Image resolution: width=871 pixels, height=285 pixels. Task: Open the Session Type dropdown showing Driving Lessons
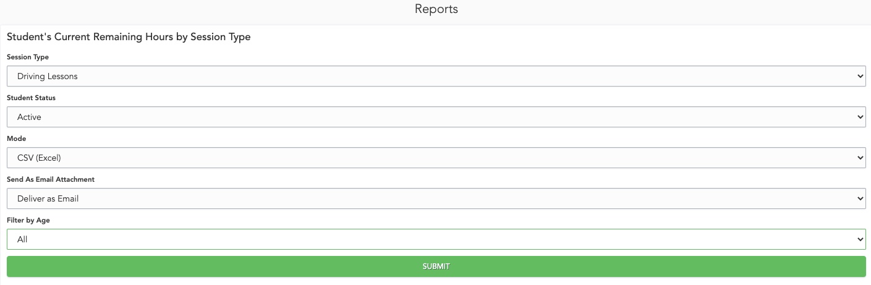(436, 76)
